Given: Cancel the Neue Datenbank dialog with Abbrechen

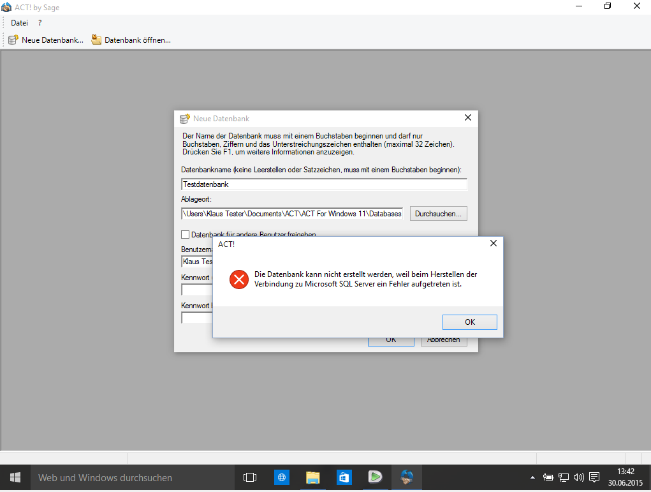Looking at the screenshot, I should coord(444,339).
